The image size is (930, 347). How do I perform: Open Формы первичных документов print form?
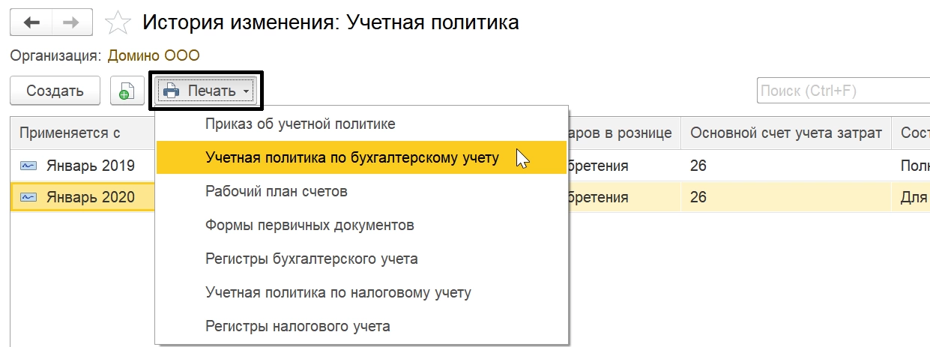coord(310,225)
